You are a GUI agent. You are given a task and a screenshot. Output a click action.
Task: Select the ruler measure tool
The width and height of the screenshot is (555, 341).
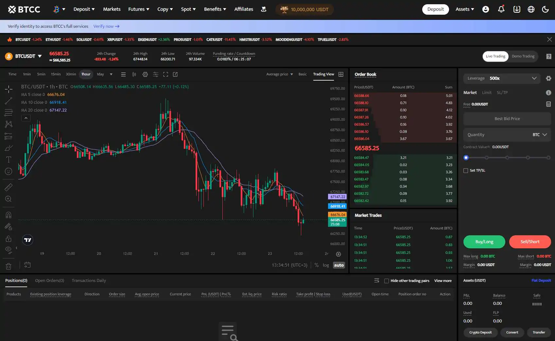pyautogui.click(x=9, y=187)
